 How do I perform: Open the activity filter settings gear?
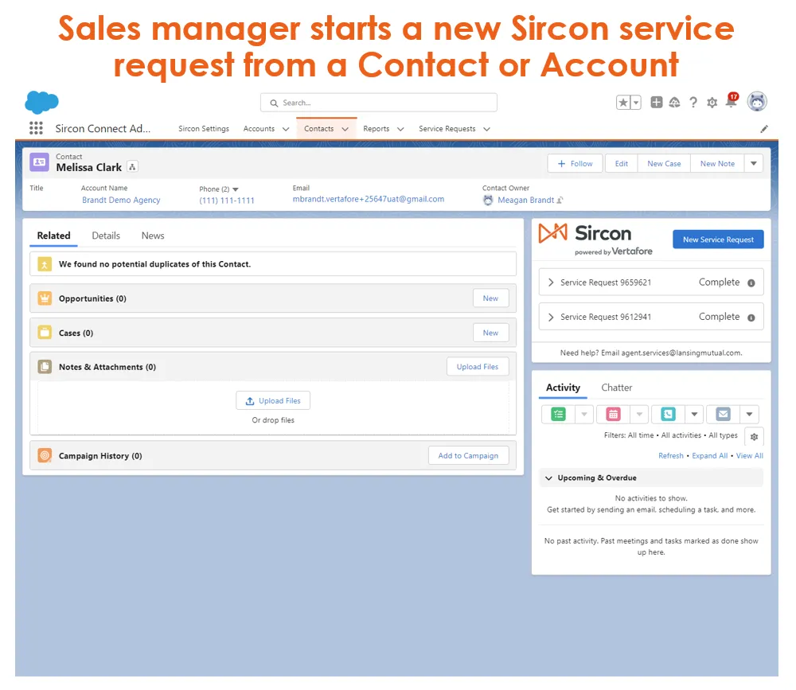pos(754,437)
